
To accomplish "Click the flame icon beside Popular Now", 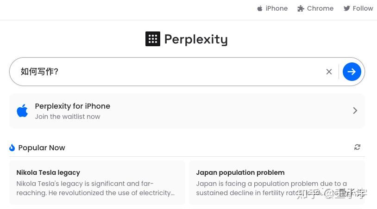I will pos(12,148).
